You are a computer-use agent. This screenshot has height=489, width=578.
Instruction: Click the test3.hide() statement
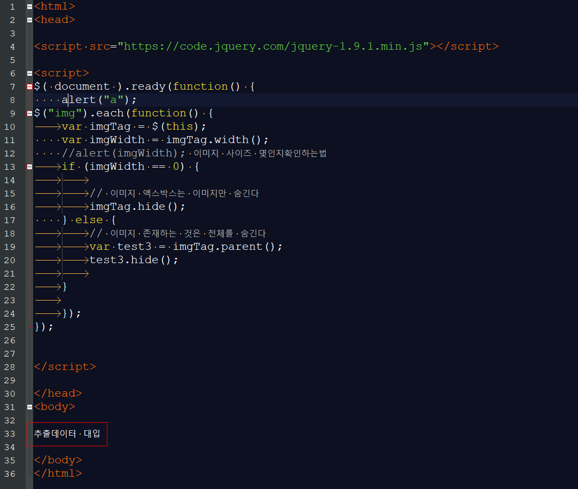(134, 260)
